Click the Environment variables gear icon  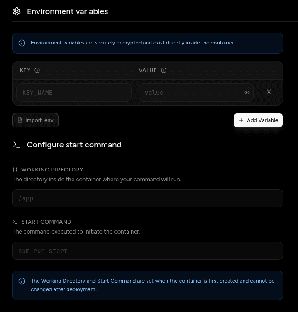[17, 11]
